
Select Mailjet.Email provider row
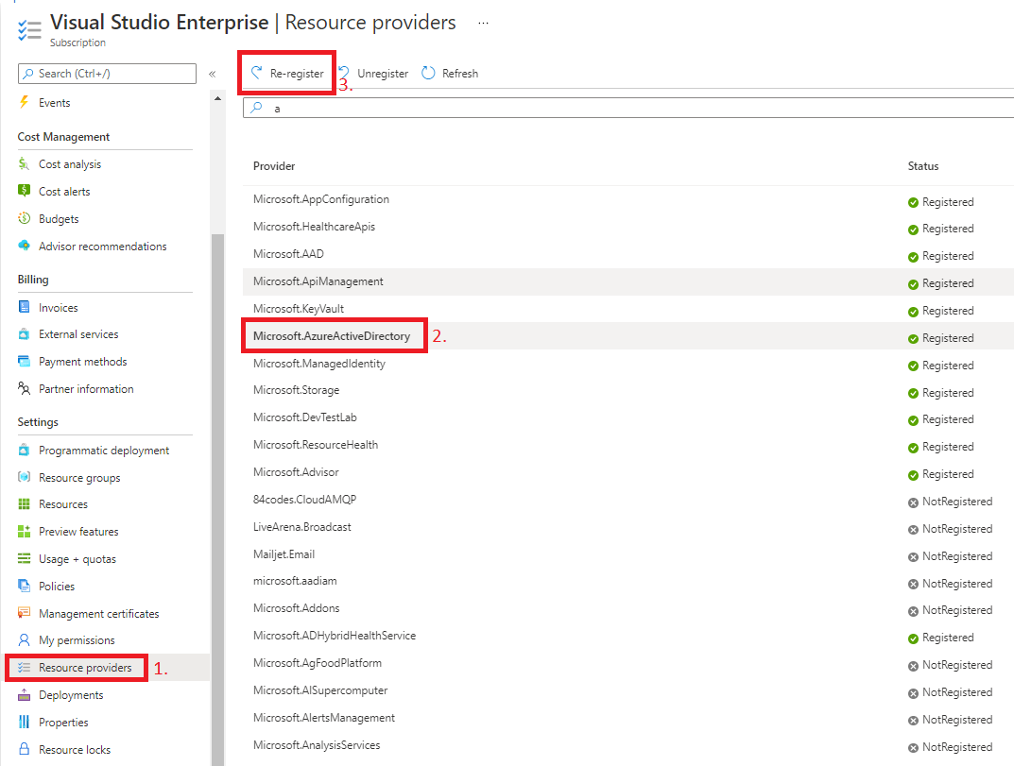pyautogui.click(x=628, y=554)
